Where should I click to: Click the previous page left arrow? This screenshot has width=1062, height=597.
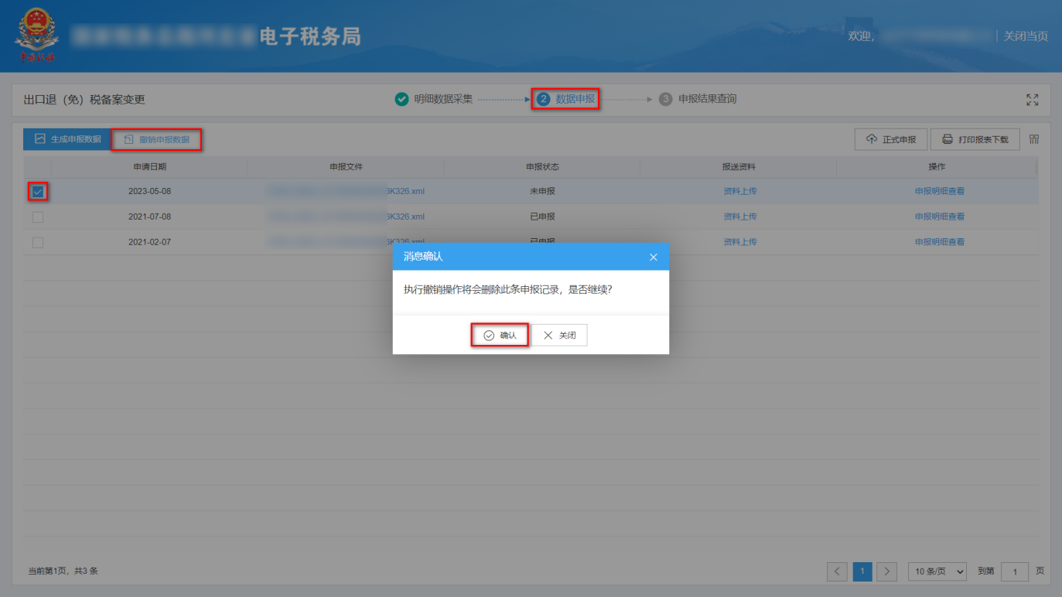pos(837,571)
